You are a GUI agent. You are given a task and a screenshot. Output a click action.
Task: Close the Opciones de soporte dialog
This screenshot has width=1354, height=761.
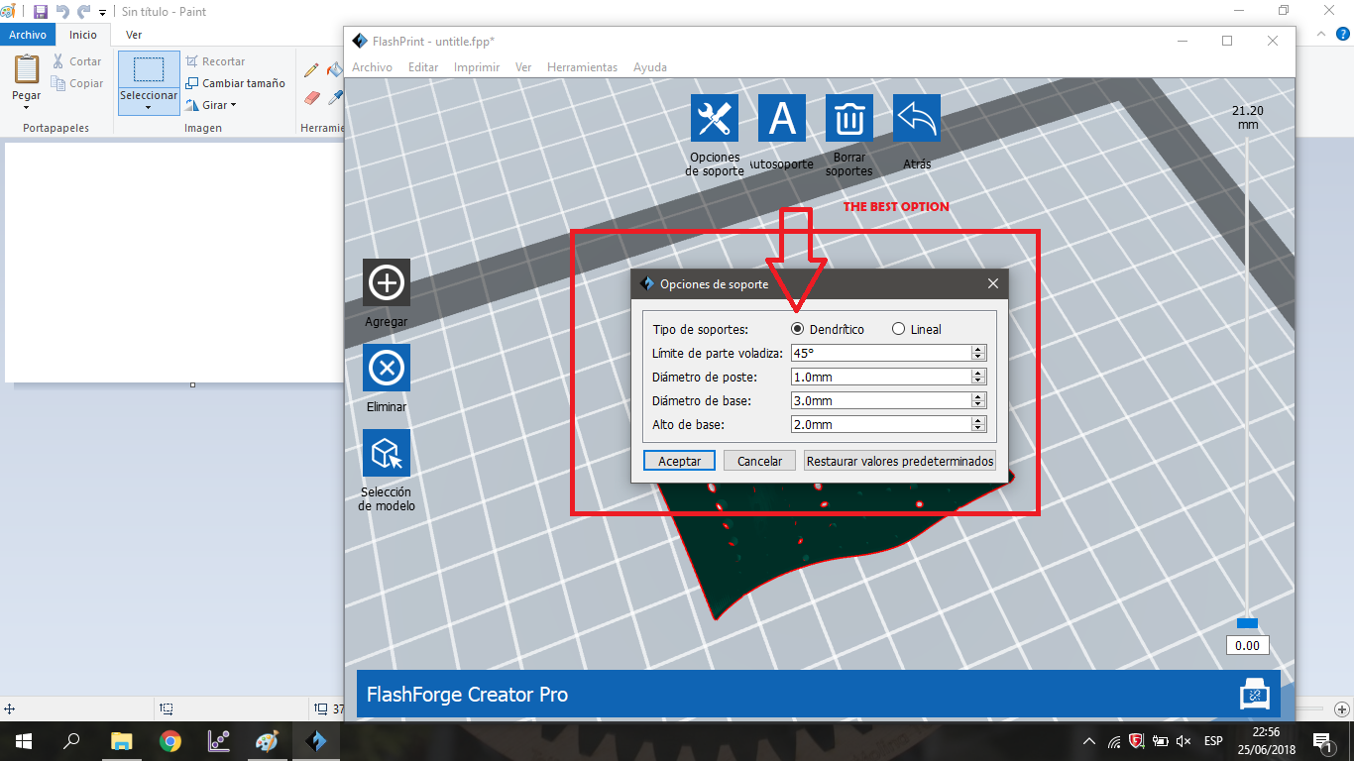(993, 283)
